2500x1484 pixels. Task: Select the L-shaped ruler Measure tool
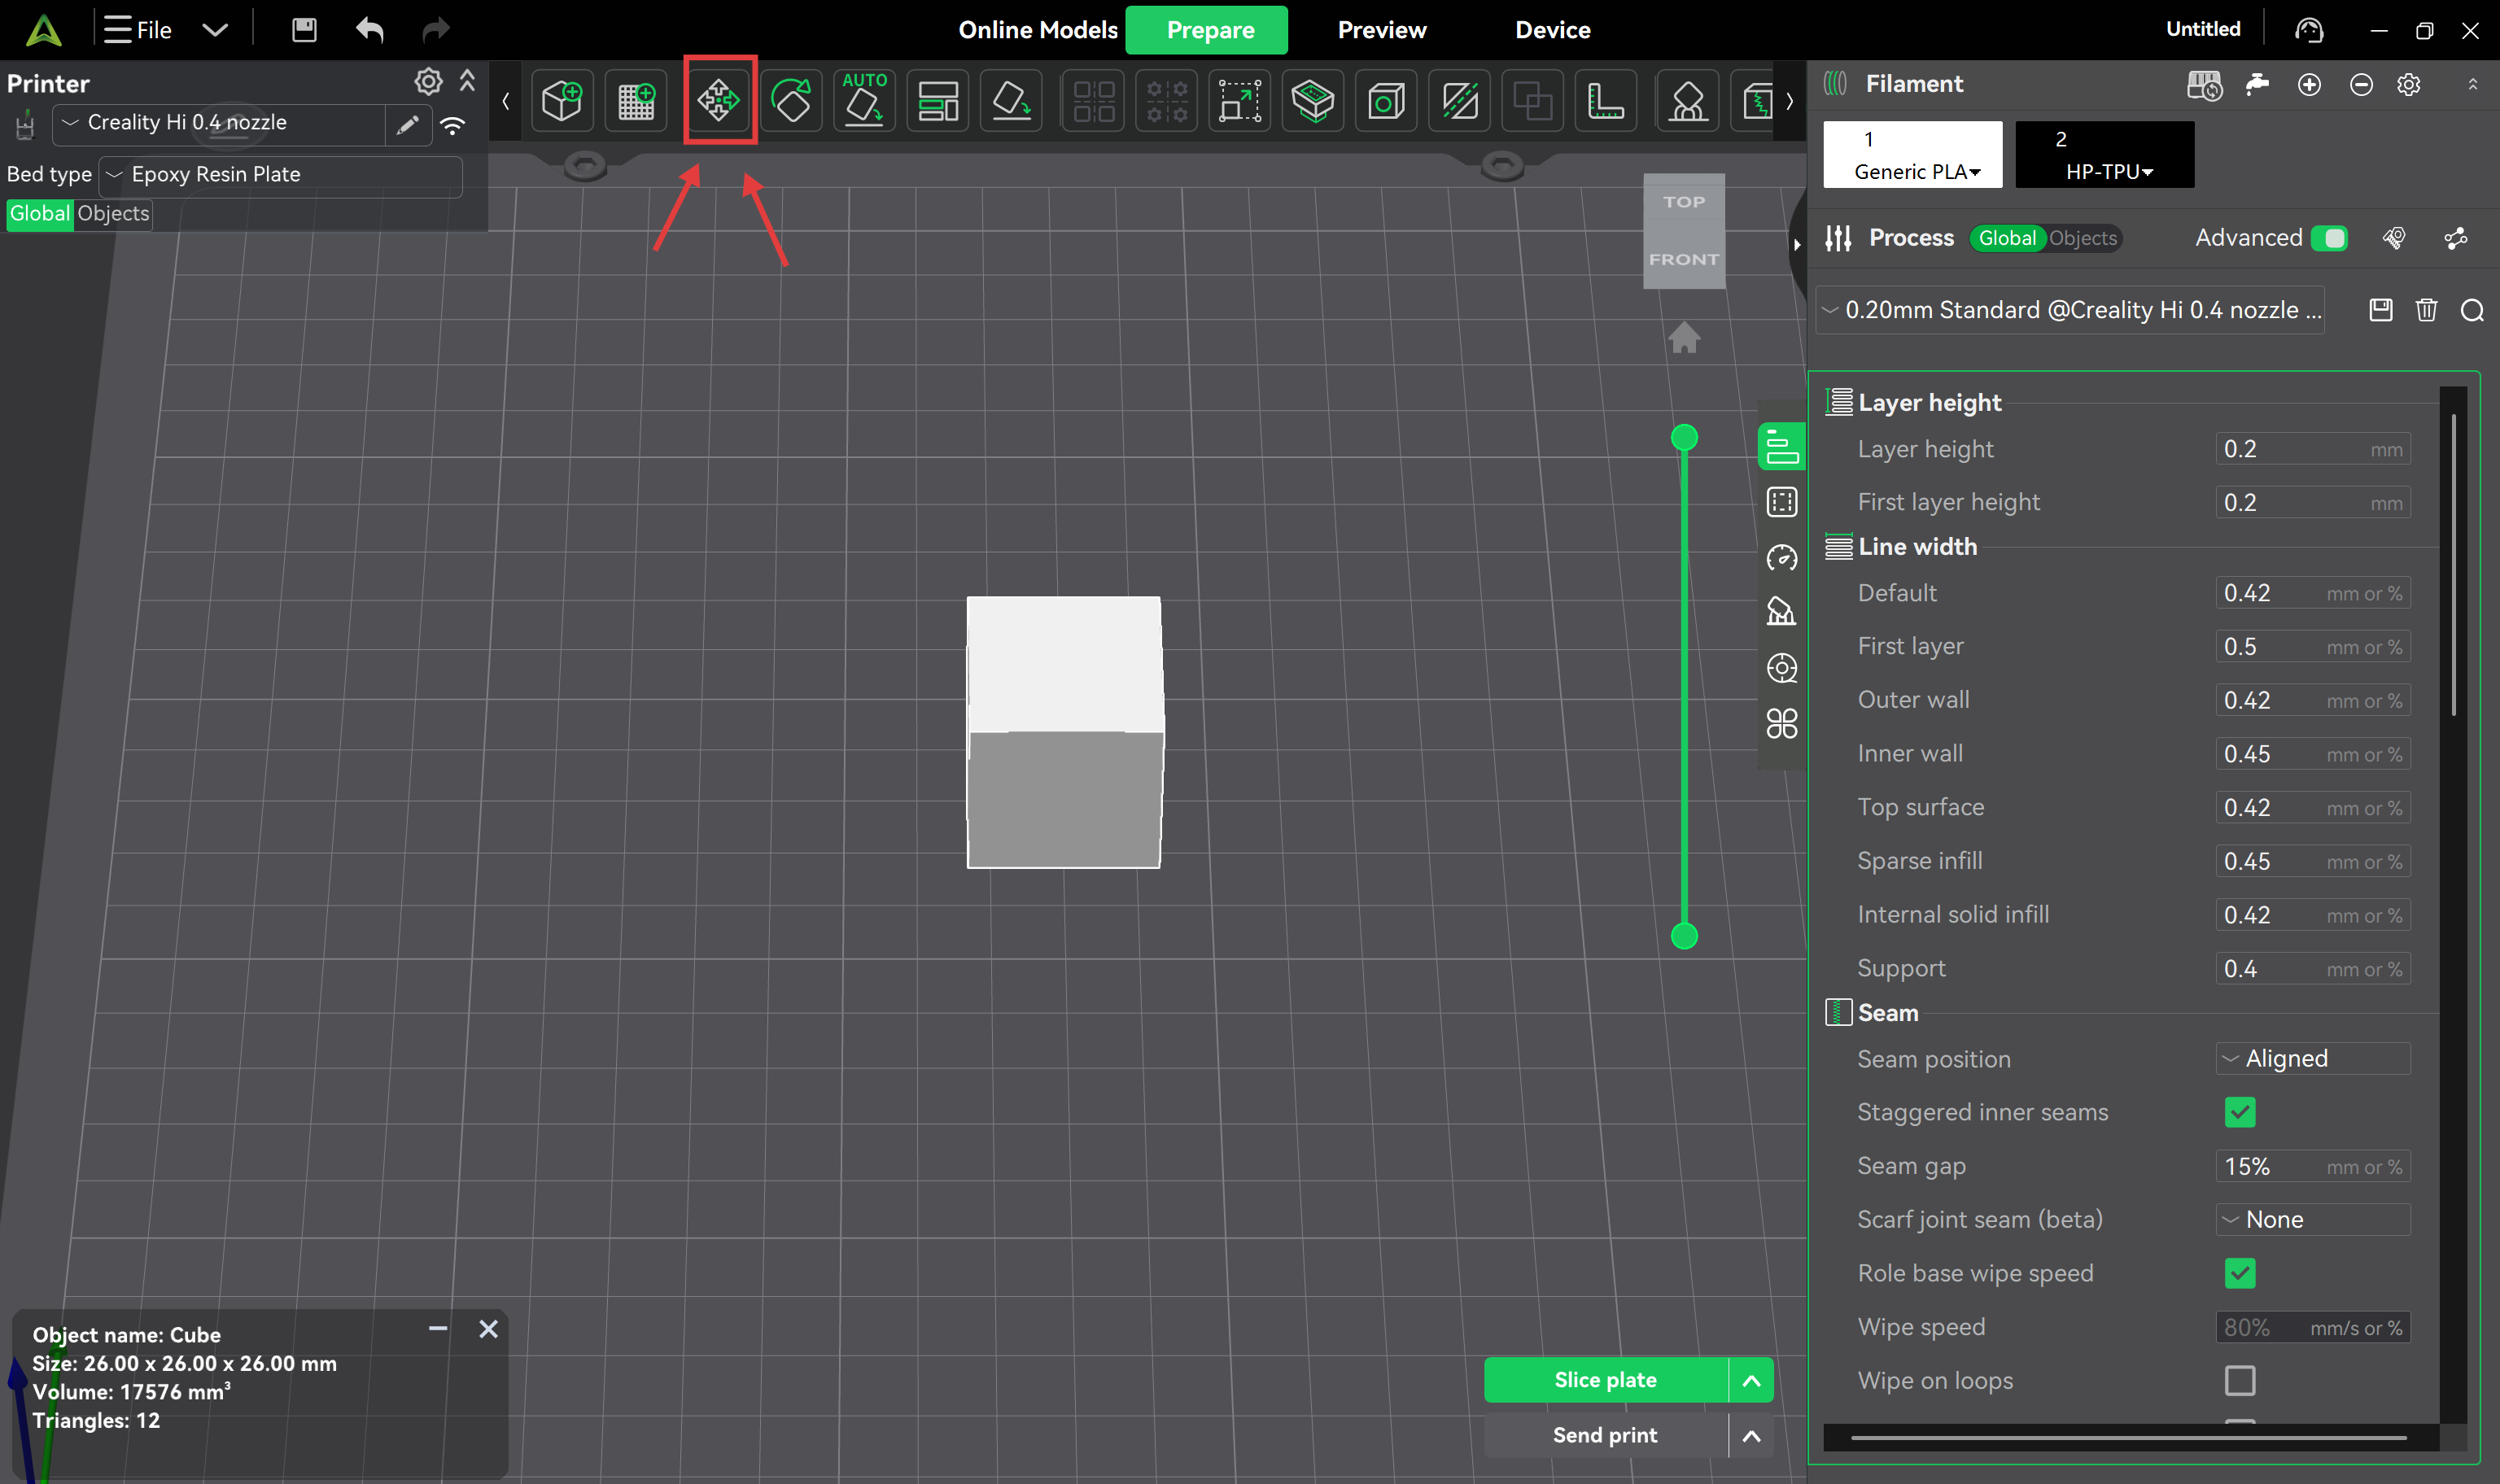pyautogui.click(x=1606, y=100)
